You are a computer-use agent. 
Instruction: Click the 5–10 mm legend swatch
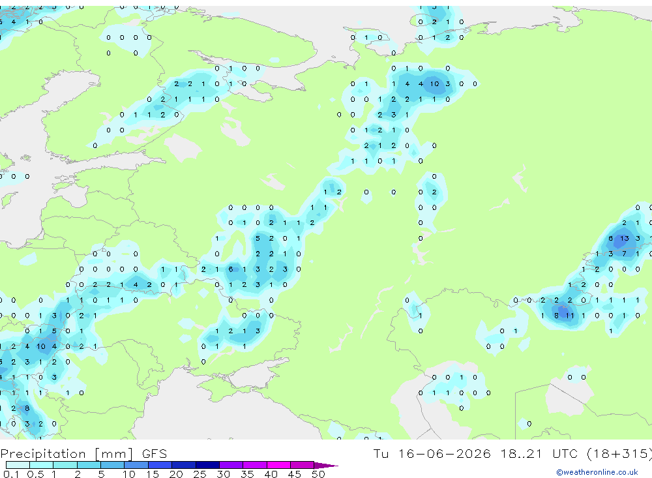[113, 465]
